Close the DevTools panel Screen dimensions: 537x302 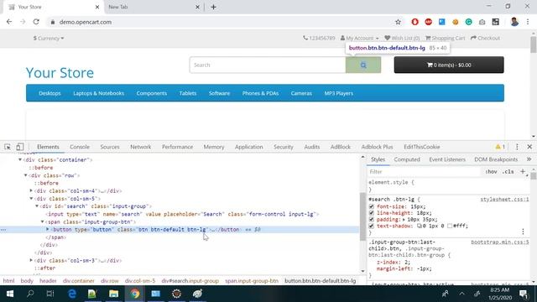click(529, 147)
